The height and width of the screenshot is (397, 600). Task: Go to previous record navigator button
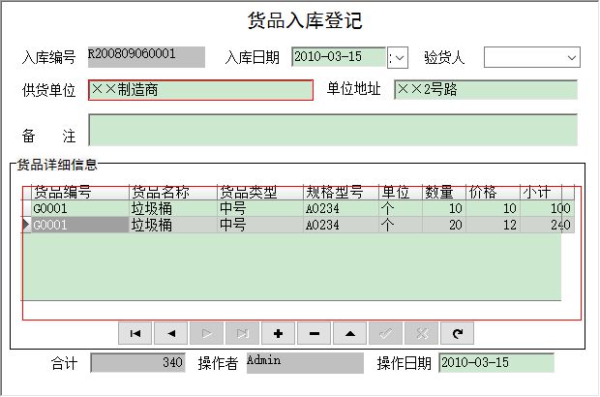pos(171,333)
